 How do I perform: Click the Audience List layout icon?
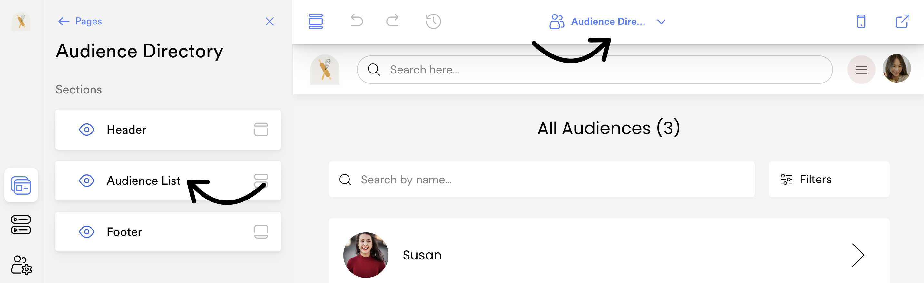tap(261, 181)
